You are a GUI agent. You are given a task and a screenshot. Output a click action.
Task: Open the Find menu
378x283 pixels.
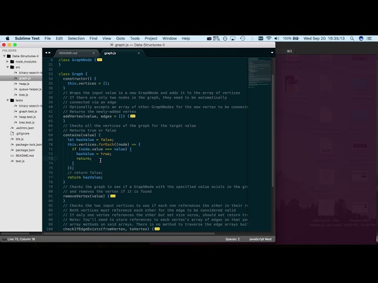tap(93, 38)
